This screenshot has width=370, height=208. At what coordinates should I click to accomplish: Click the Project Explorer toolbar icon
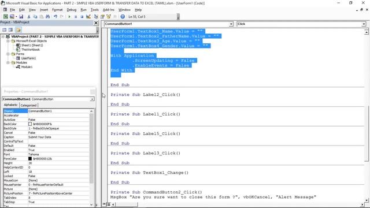click(96, 17)
